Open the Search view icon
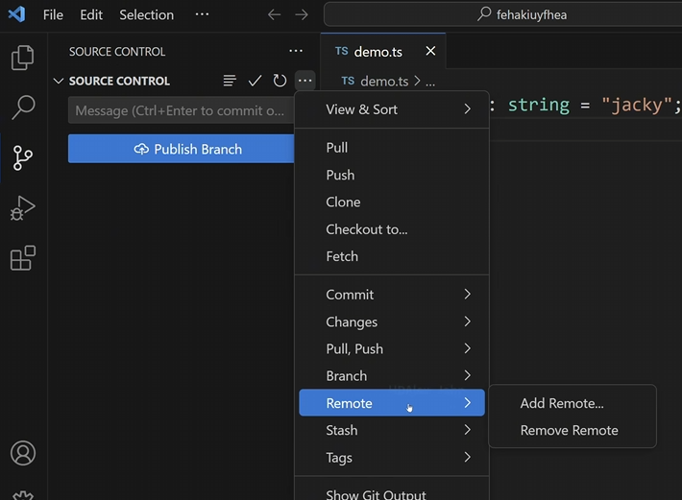 pyautogui.click(x=23, y=107)
